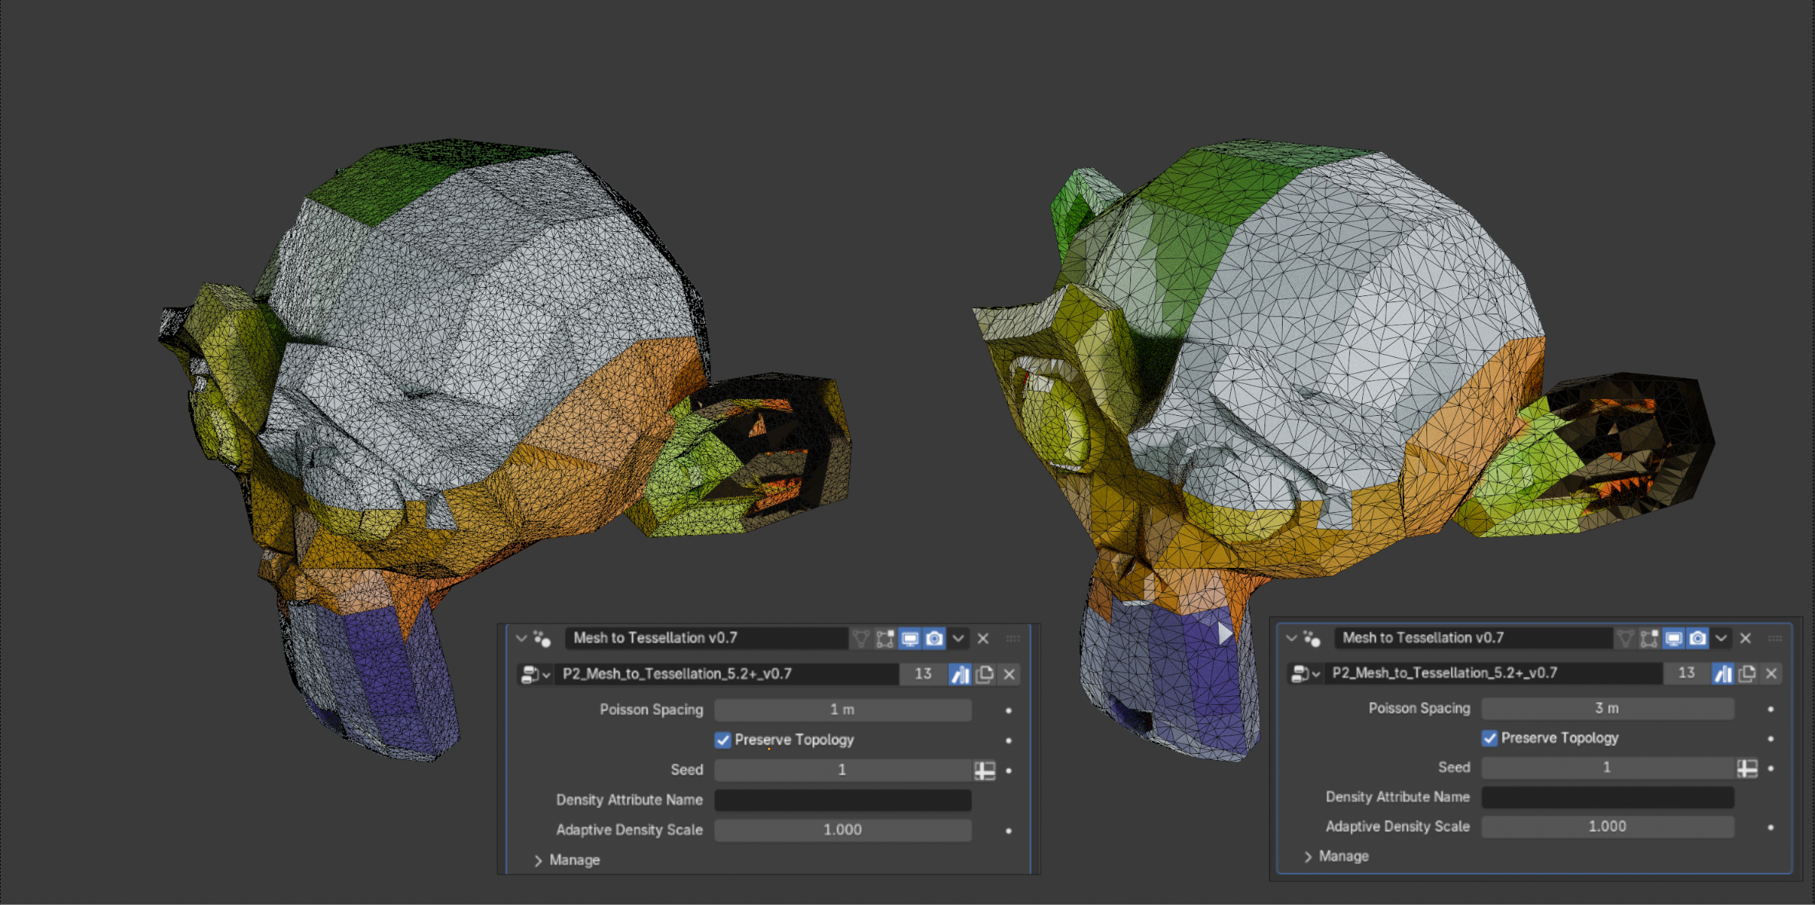Duplicate node group in left modifier panel
Screen dimensions: 1815x905
(x=984, y=674)
